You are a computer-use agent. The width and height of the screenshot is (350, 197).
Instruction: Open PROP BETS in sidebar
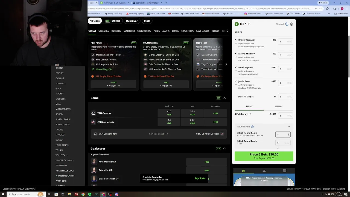pyautogui.click(x=61, y=181)
